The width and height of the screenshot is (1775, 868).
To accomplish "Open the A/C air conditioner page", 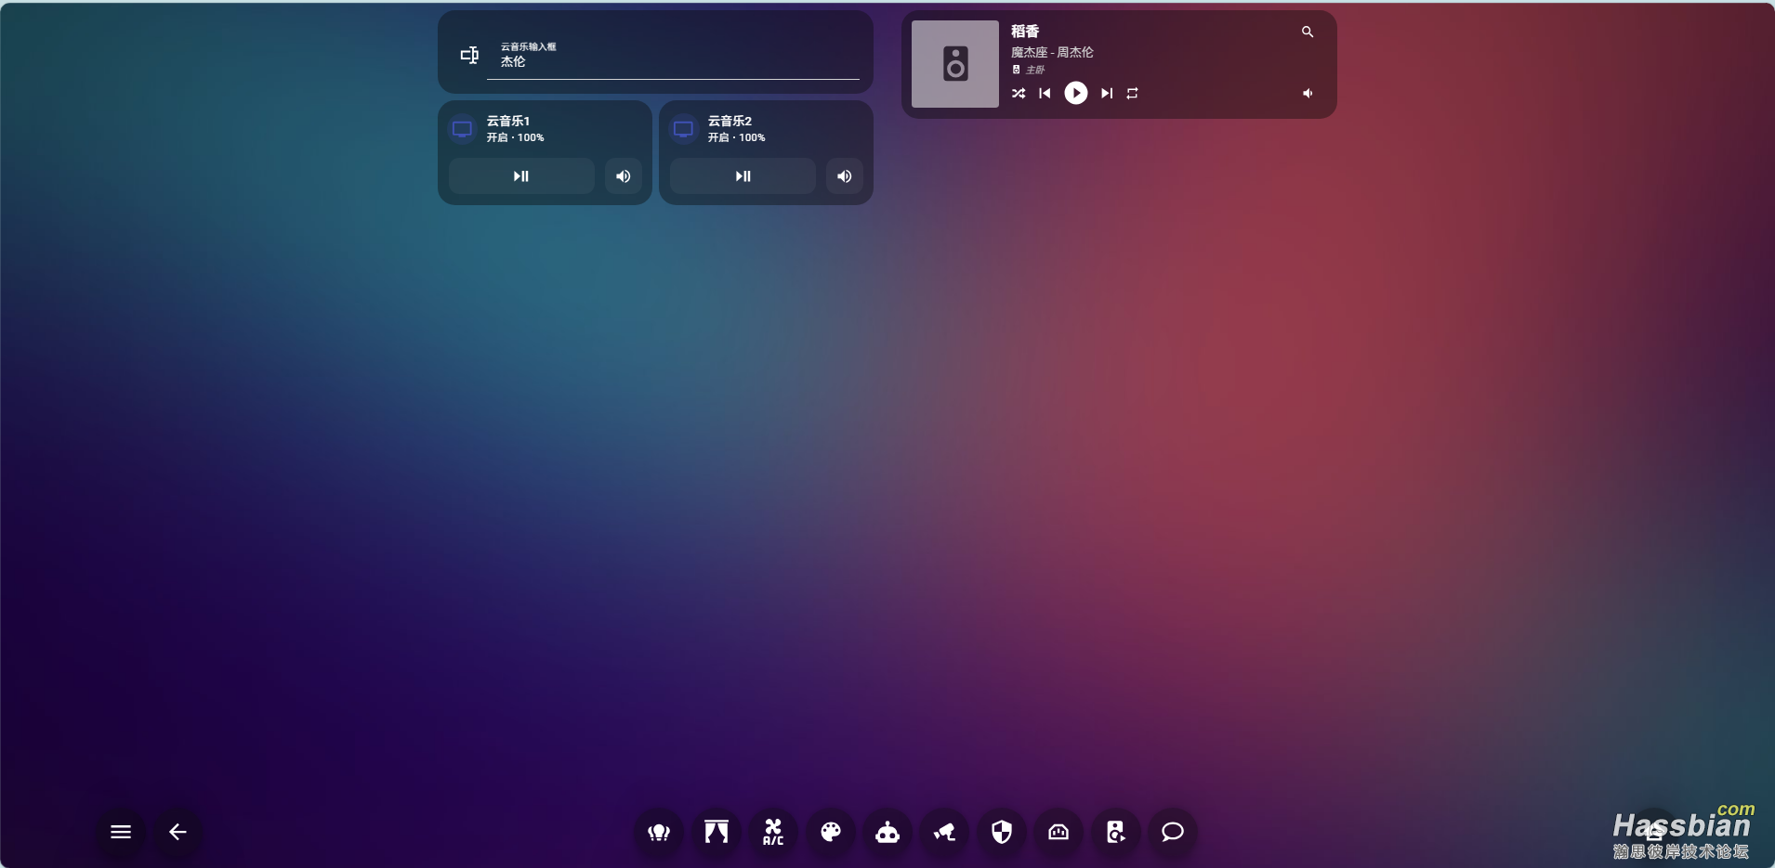I will (773, 832).
